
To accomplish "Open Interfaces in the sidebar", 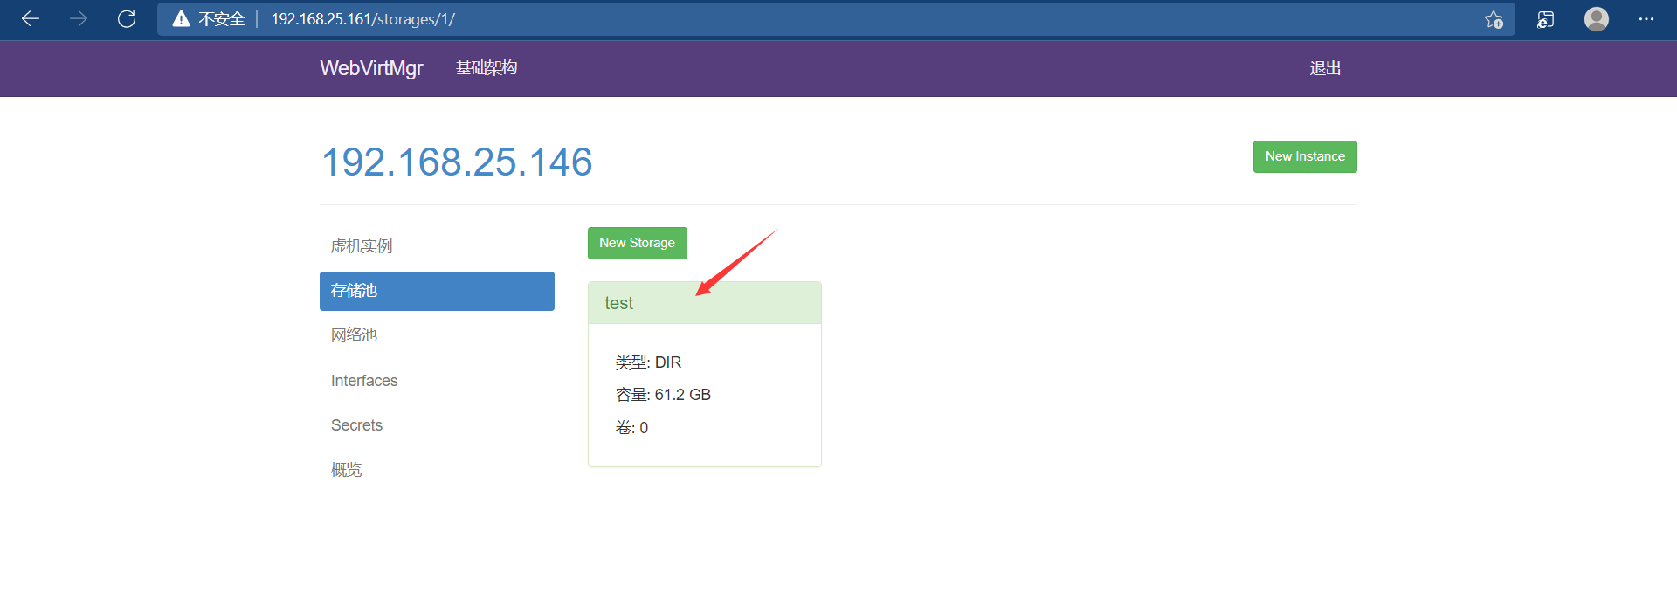I will click(x=437, y=381).
